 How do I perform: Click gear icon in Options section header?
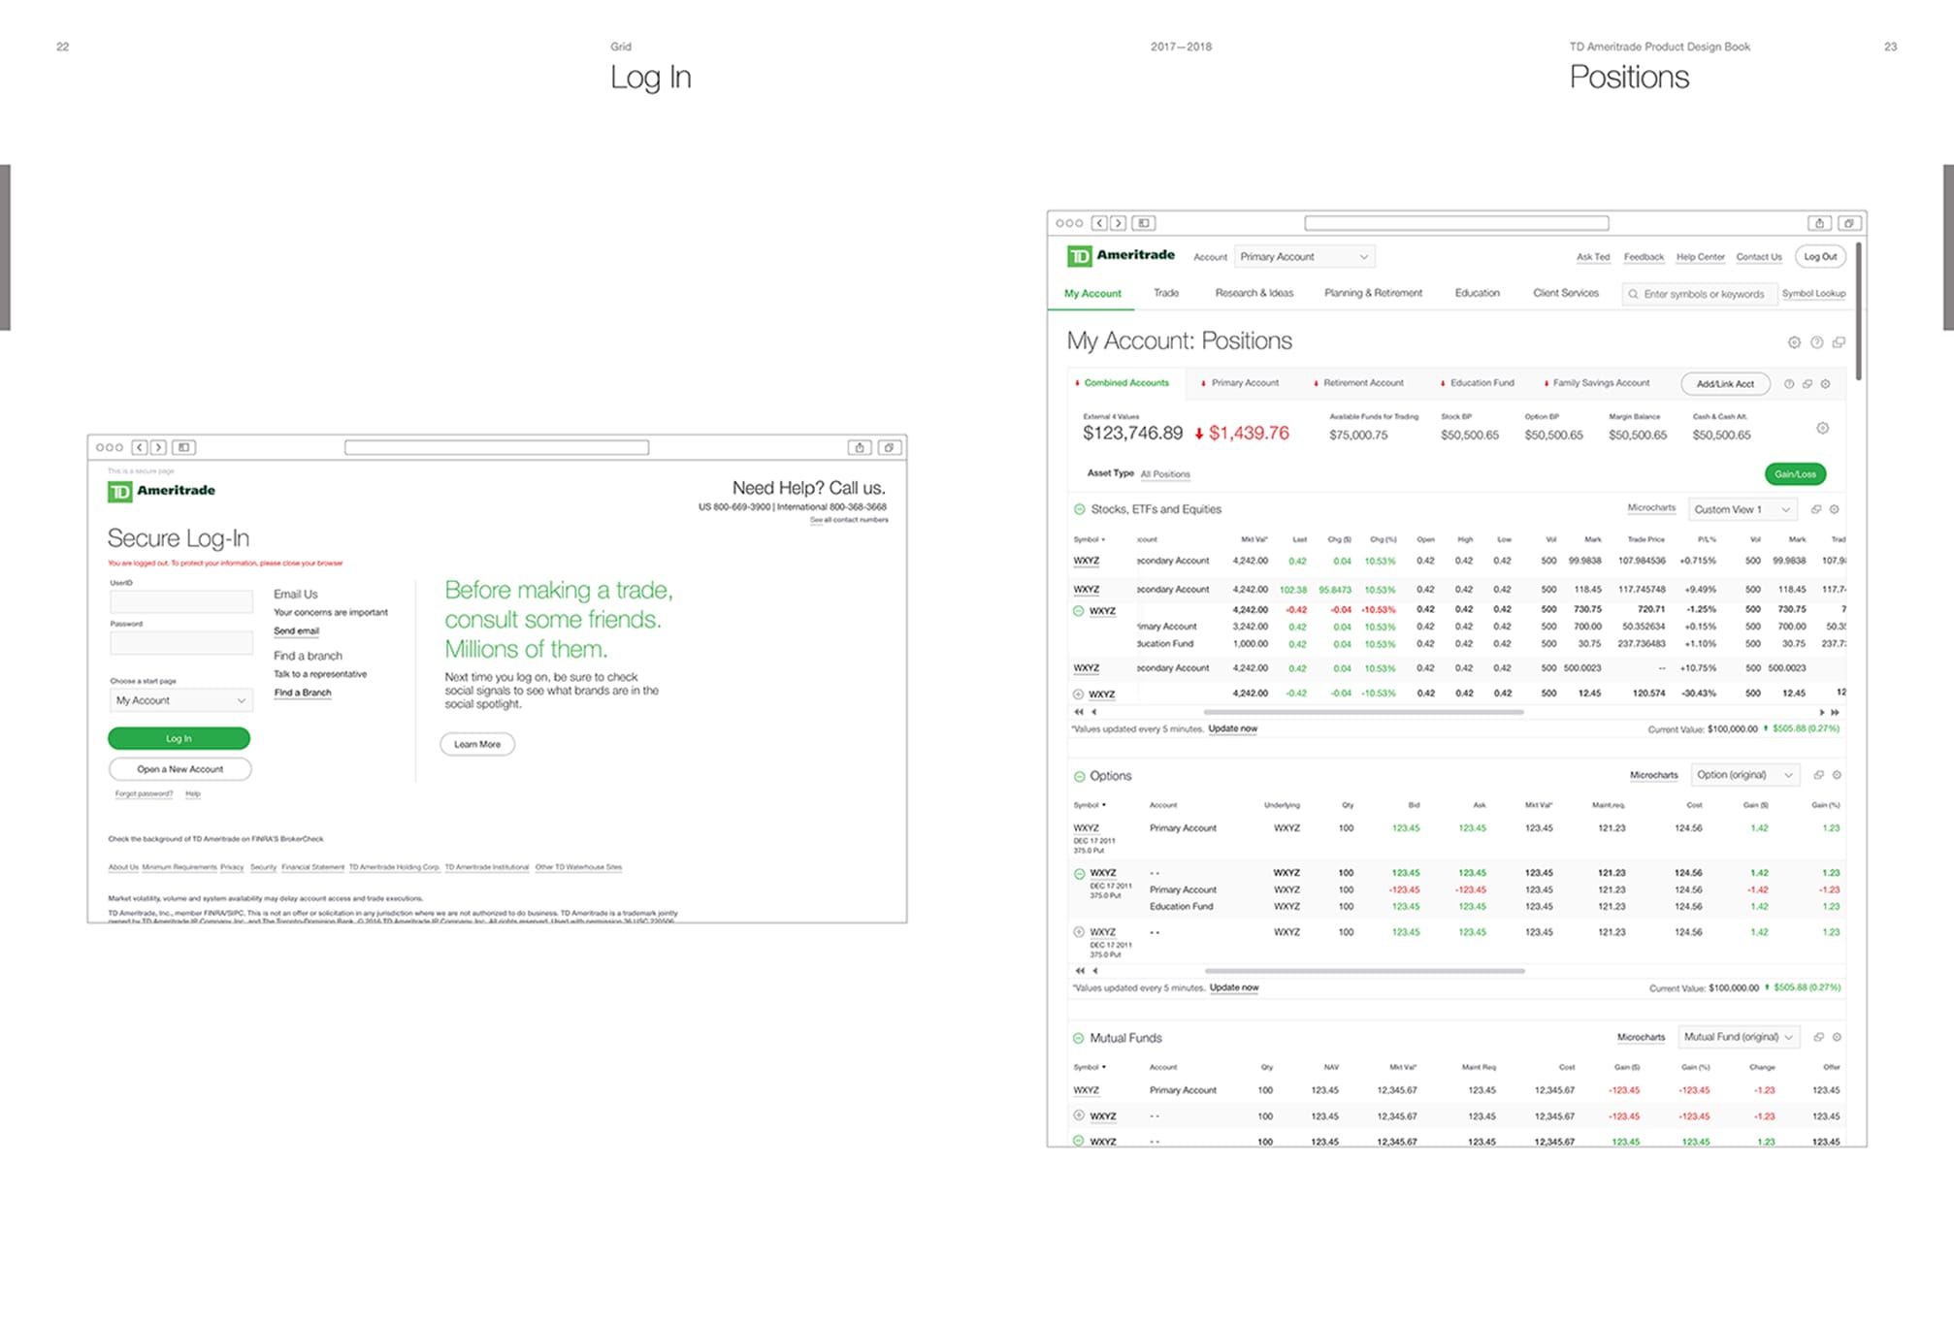[x=1837, y=775]
